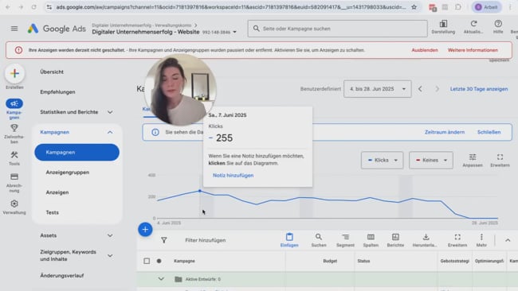Click the Budget column header
The image size is (518, 291).
pyautogui.click(x=330, y=261)
